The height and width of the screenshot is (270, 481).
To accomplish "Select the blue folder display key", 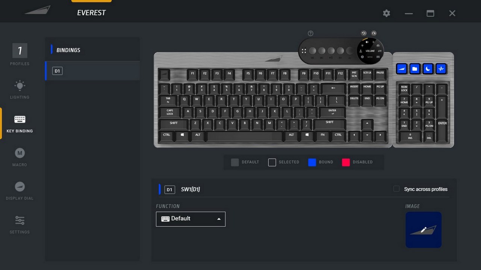I will click(x=414, y=69).
